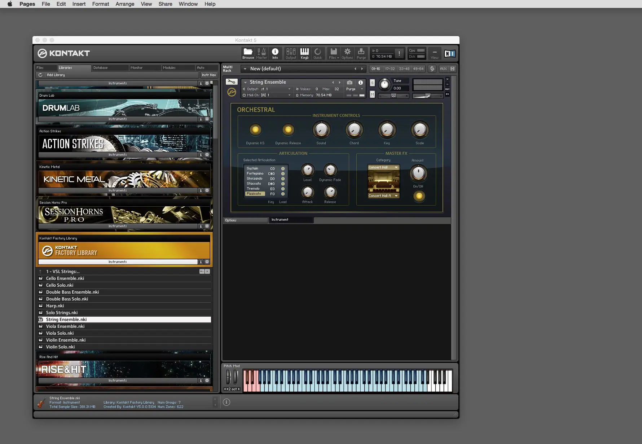Expand the Files menu dropdown
Screen dimensions: 642x444
(x=334, y=53)
